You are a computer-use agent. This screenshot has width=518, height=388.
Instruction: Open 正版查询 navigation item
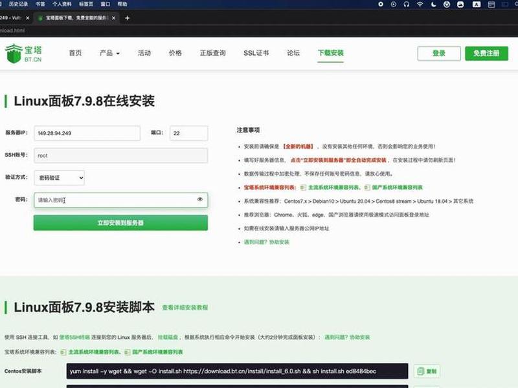tap(213, 53)
